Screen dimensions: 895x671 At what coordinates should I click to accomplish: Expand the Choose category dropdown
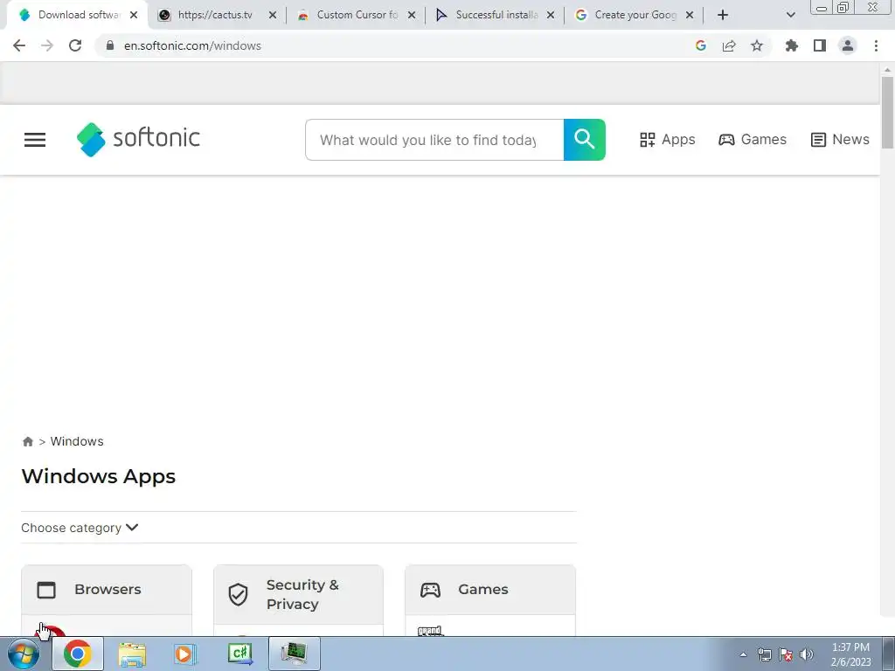(x=80, y=528)
